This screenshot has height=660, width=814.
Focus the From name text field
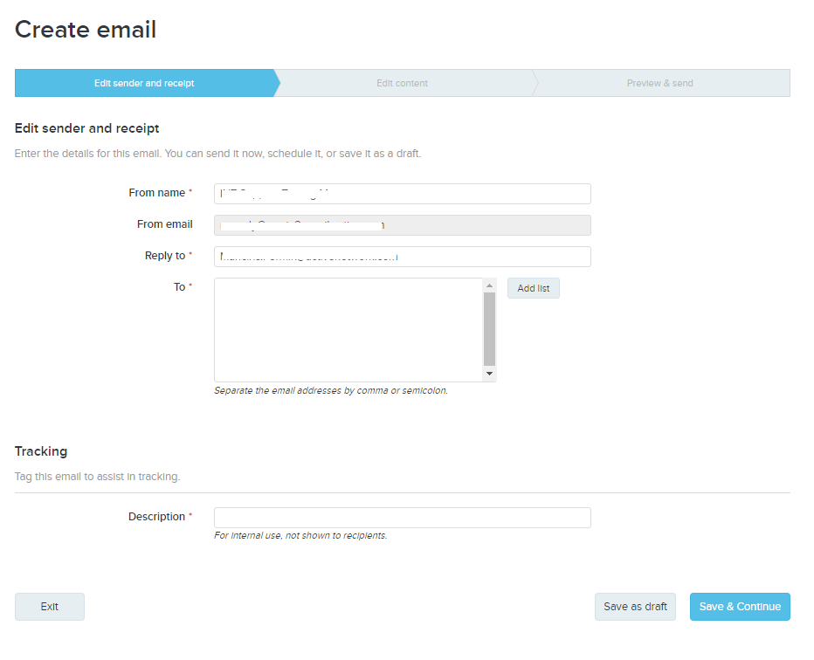click(402, 194)
